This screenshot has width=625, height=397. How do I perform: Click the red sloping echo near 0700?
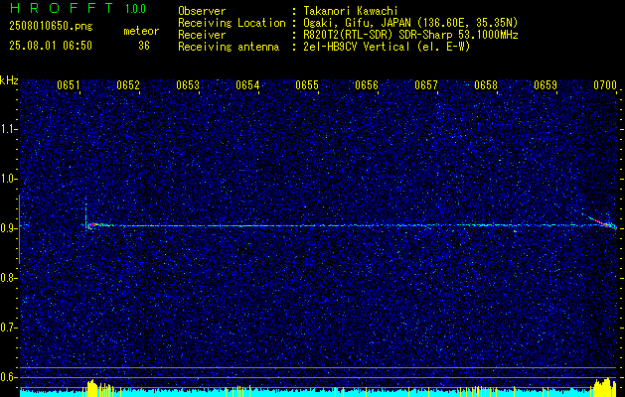(602, 222)
